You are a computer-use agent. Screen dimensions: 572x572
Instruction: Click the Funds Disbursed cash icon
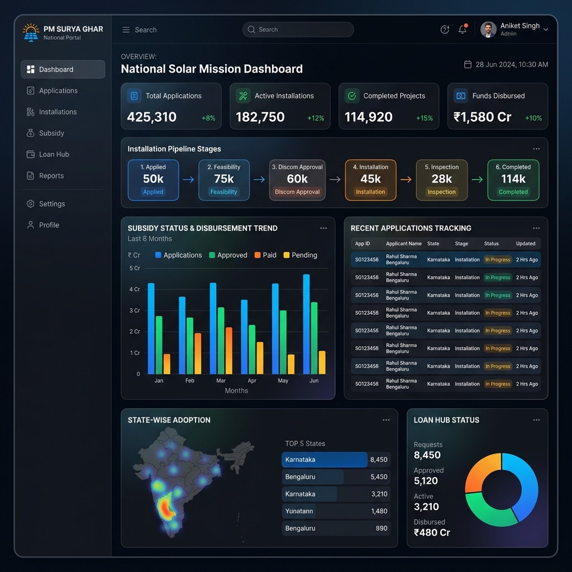point(461,96)
